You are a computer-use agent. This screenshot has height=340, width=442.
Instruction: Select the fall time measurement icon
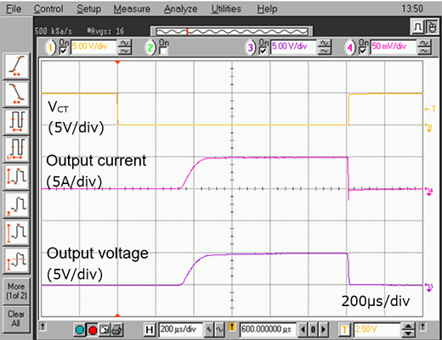click(16, 94)
